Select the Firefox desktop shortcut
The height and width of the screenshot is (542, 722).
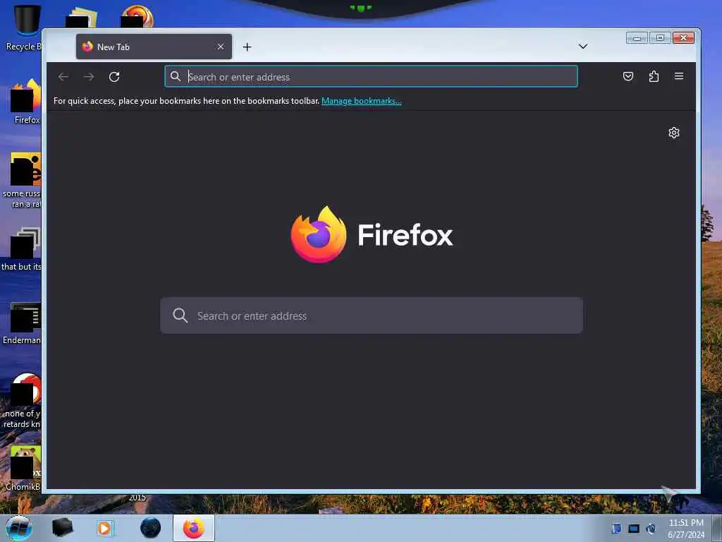pos(27,101)
